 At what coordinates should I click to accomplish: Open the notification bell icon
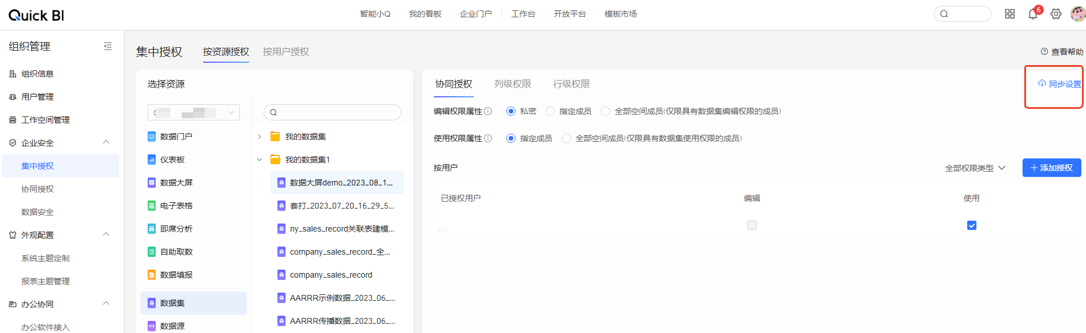[1032, 14]
